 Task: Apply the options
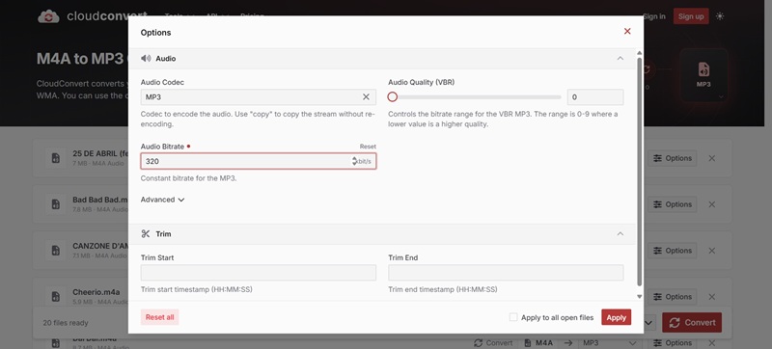(x=616, y=317)
